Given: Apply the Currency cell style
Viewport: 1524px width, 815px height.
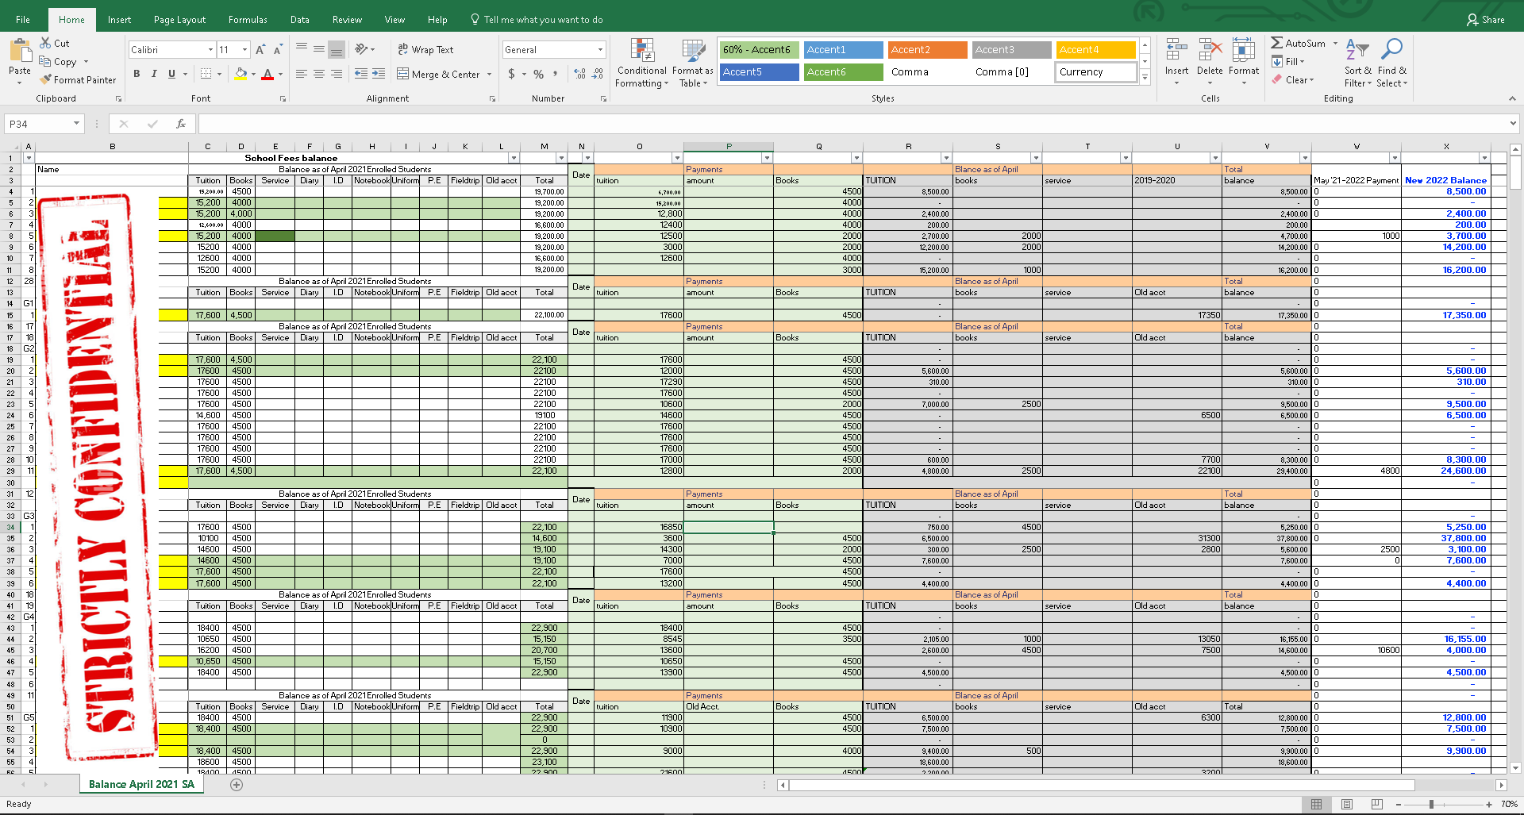Looking at the screenshot, I should (1096, 71).
